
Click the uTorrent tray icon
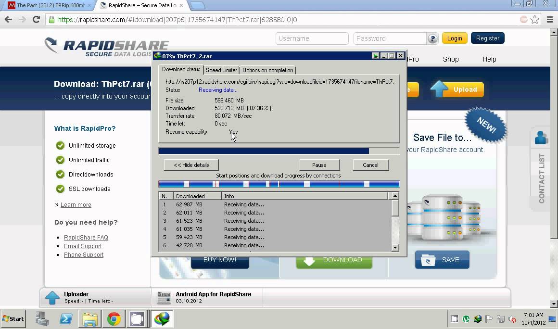[466, 319]
